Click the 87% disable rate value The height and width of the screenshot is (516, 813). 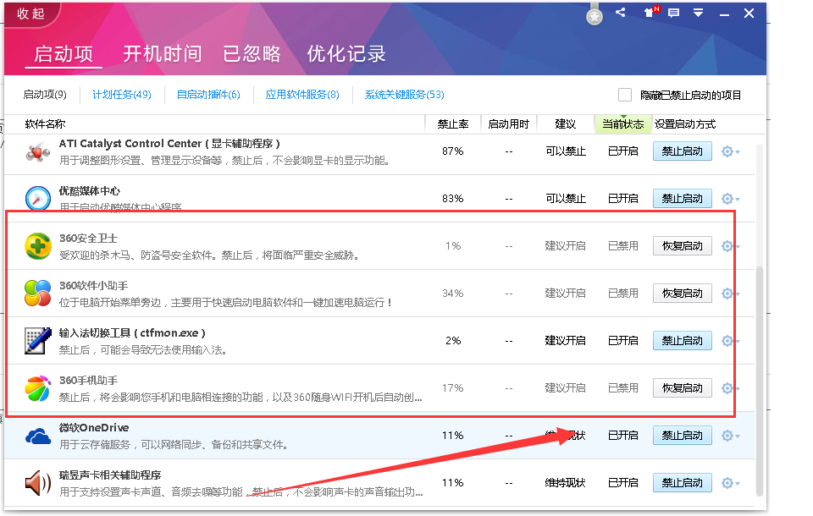[x=452, y=151]
